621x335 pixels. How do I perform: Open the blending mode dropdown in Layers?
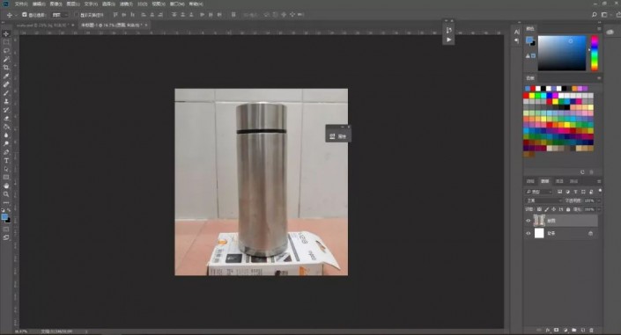click(x=543, y=200)
